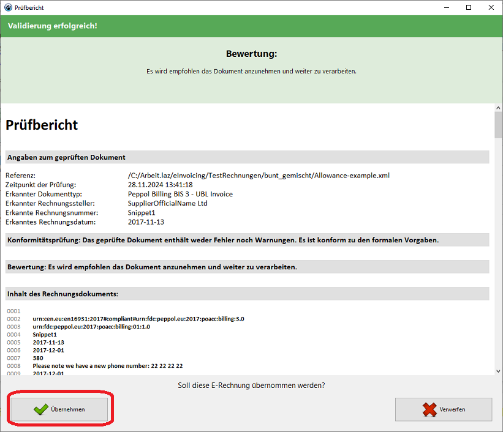Click the large Prüfbericht report heading

point(42,125)
